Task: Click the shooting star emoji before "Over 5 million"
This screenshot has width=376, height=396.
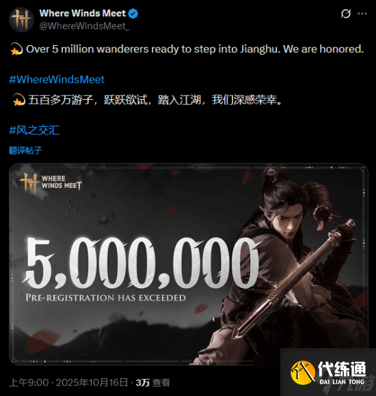Action: pyautogui.click(x=16, y=49)
